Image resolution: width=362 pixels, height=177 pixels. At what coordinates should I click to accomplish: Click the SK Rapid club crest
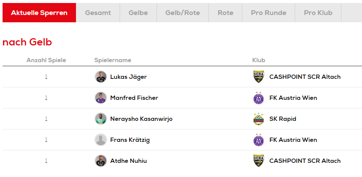coord(258,119)
